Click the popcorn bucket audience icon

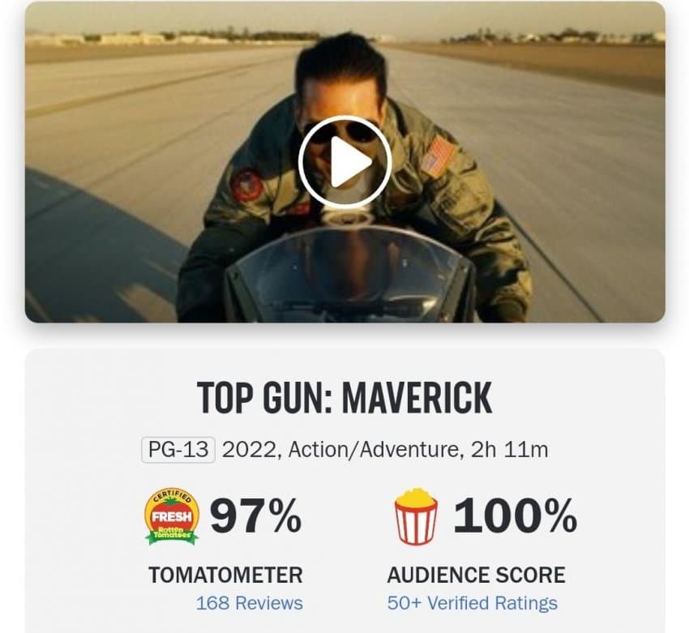tap(416, 516)
